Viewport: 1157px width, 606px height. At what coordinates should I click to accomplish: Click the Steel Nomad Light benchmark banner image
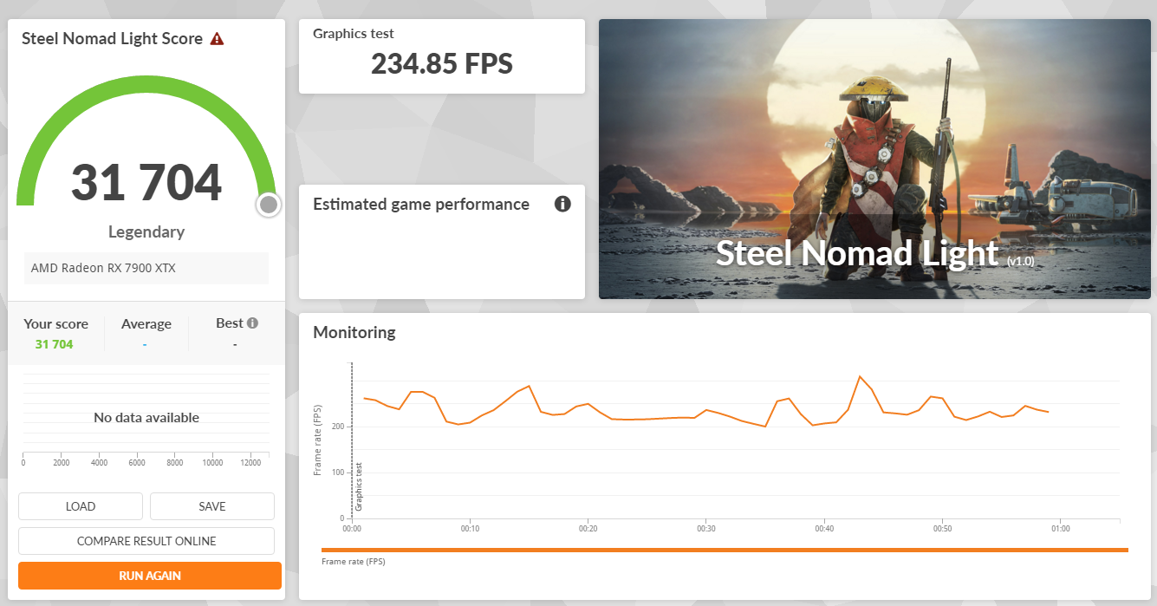pyautogui.click(x=874, y=158)
